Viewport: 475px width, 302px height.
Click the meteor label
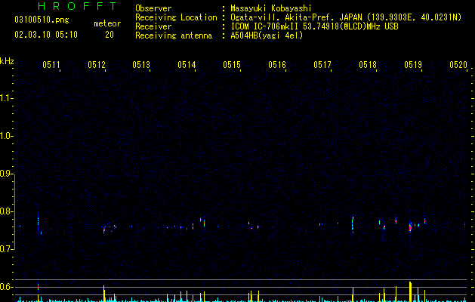(107, 23)
